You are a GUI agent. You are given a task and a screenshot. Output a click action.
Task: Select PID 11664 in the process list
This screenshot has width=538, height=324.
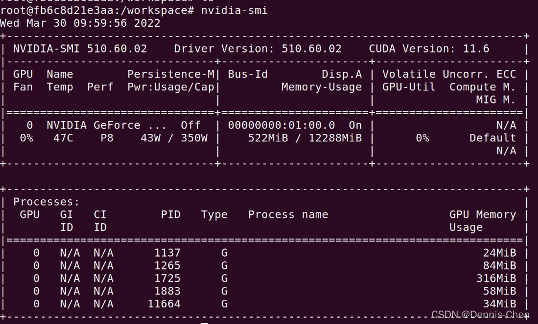[164, 304]
